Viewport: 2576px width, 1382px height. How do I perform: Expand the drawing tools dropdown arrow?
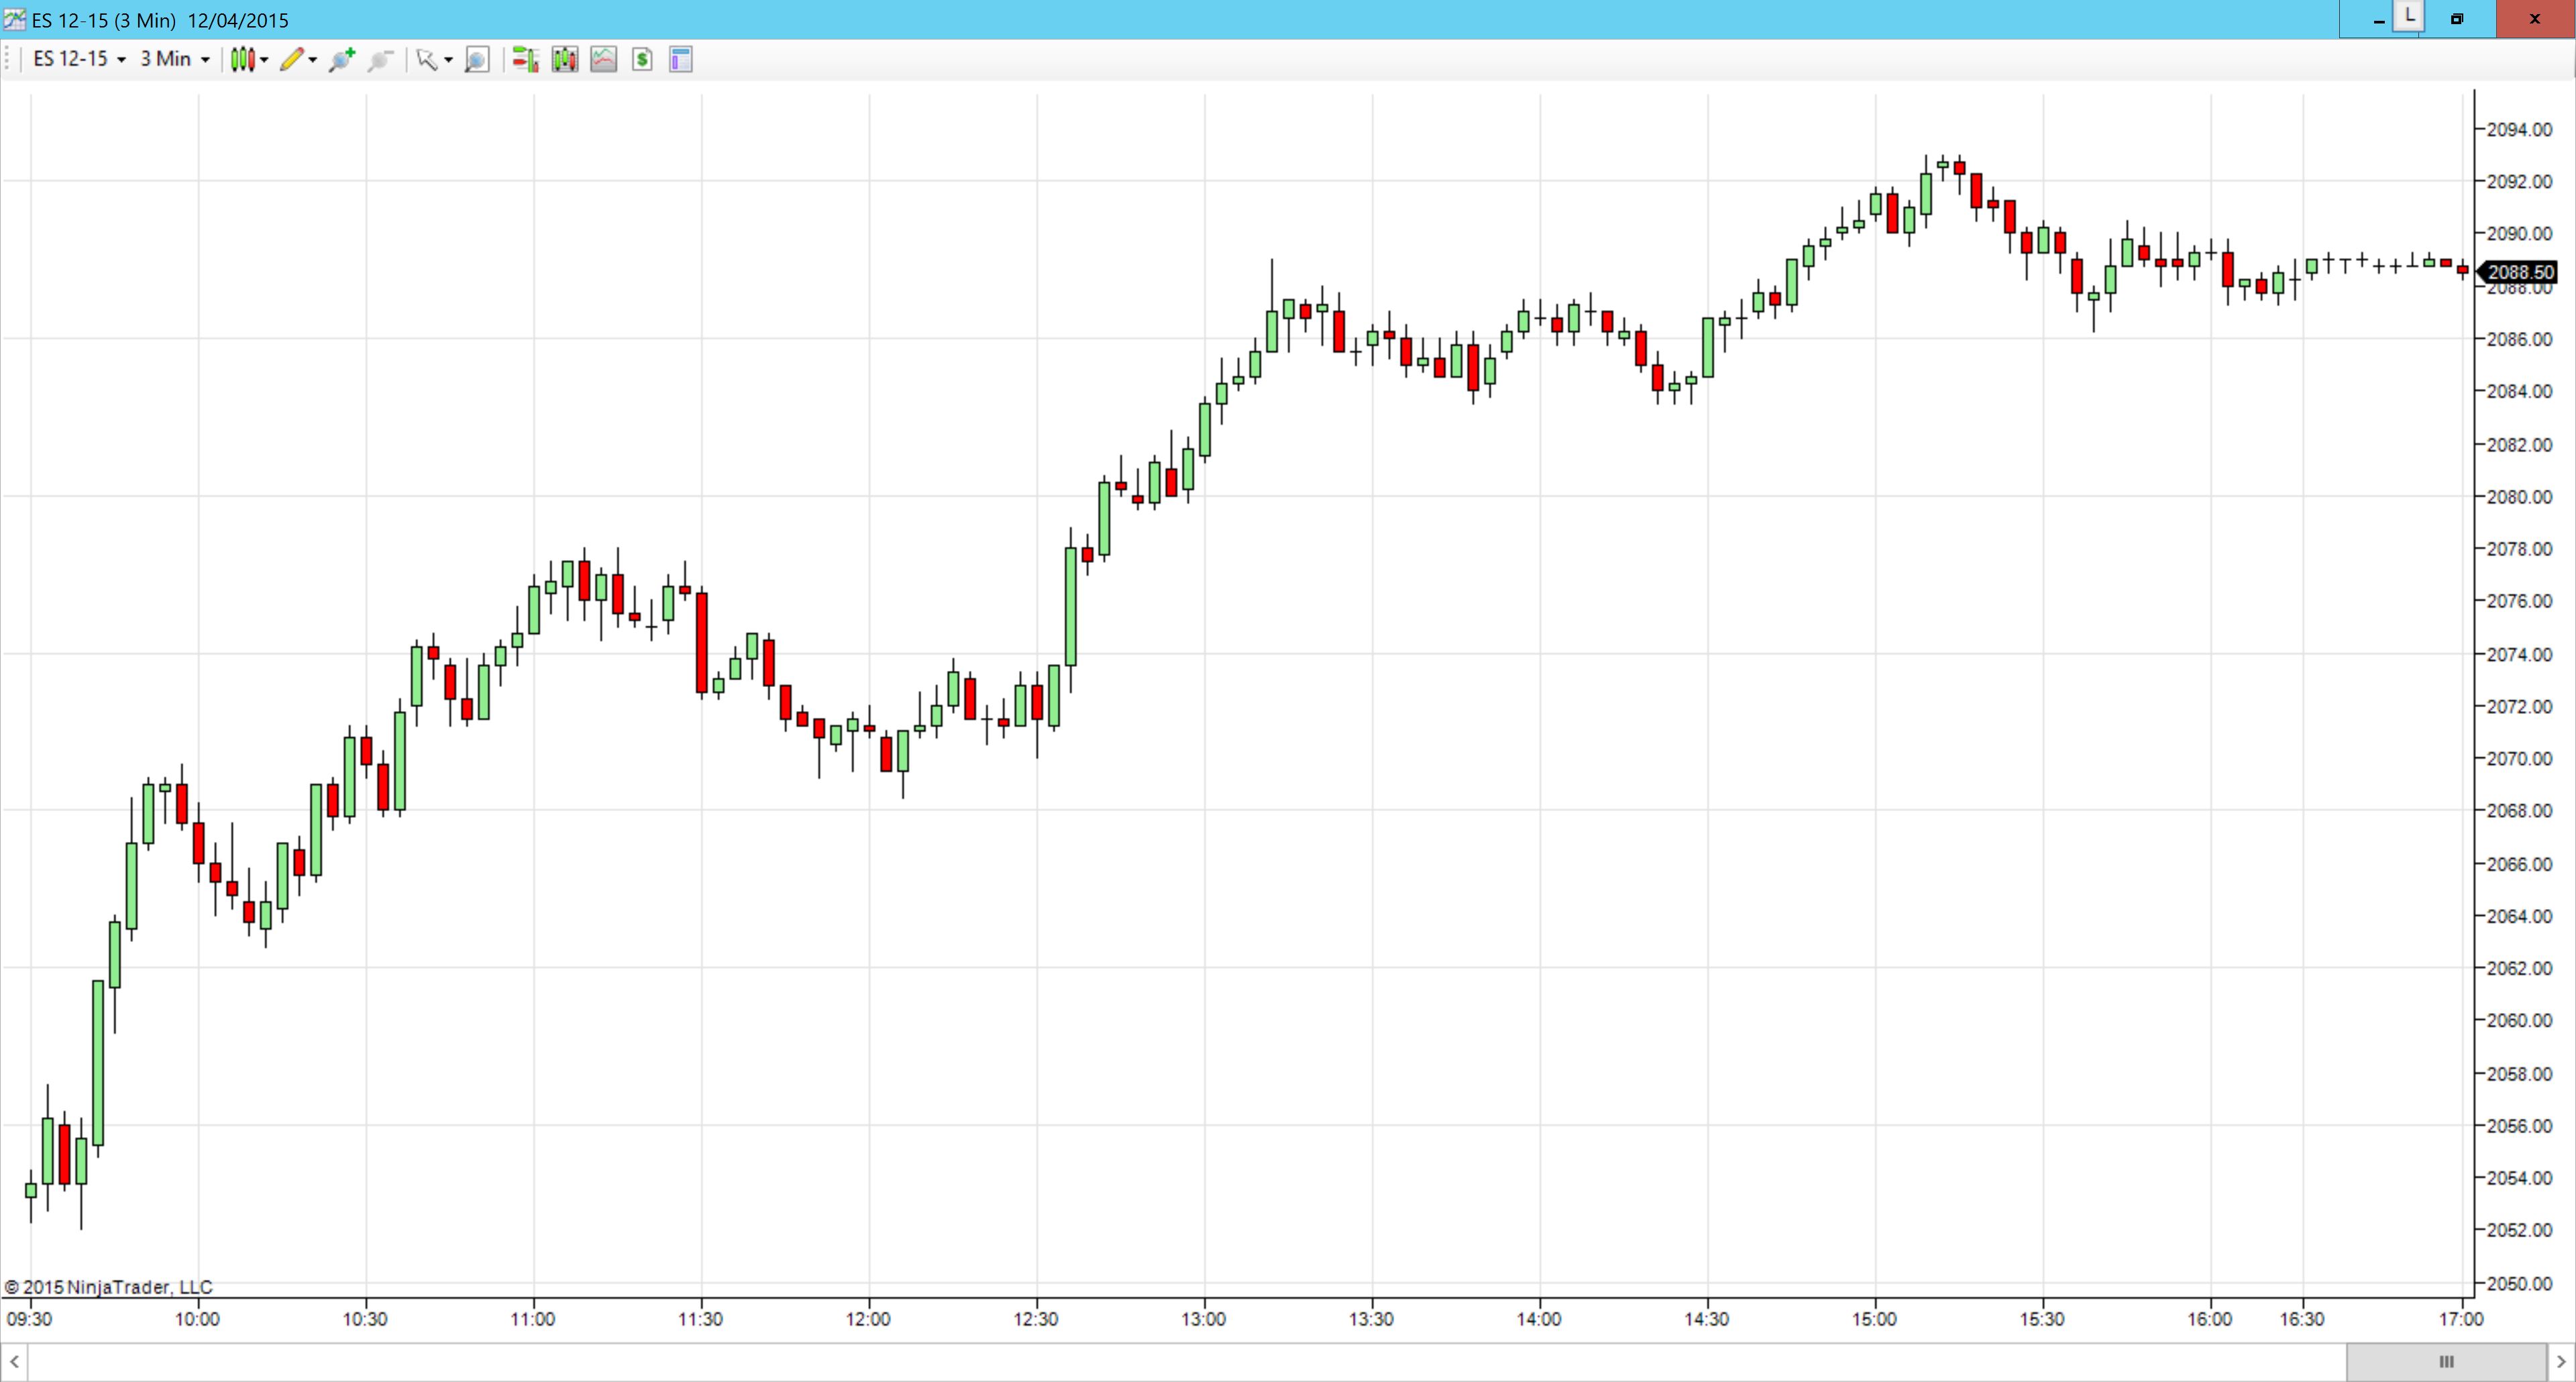[313, 60]
